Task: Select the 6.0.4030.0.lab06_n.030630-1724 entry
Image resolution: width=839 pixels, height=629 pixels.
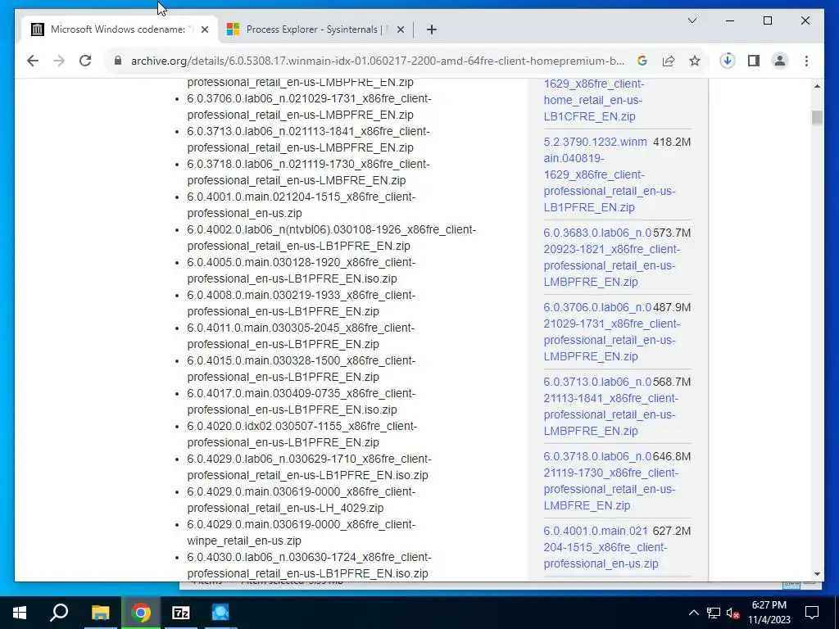Action: click(x=309, y=565)
